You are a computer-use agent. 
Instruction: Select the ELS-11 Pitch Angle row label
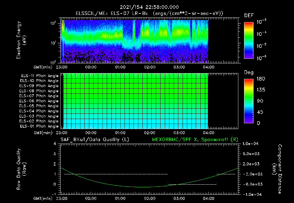40,76
